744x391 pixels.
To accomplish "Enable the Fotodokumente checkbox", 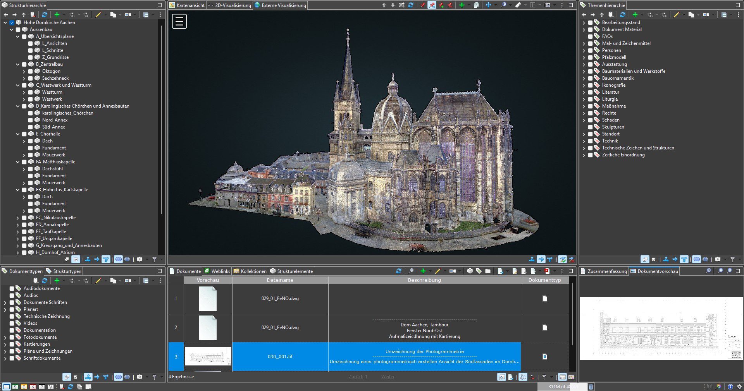I will point(12,337).
